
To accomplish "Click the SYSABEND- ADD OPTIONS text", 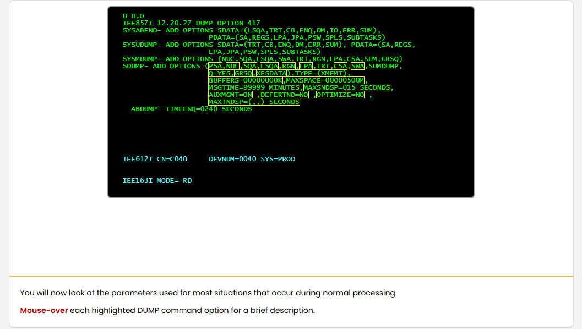I will pos(168,30).
